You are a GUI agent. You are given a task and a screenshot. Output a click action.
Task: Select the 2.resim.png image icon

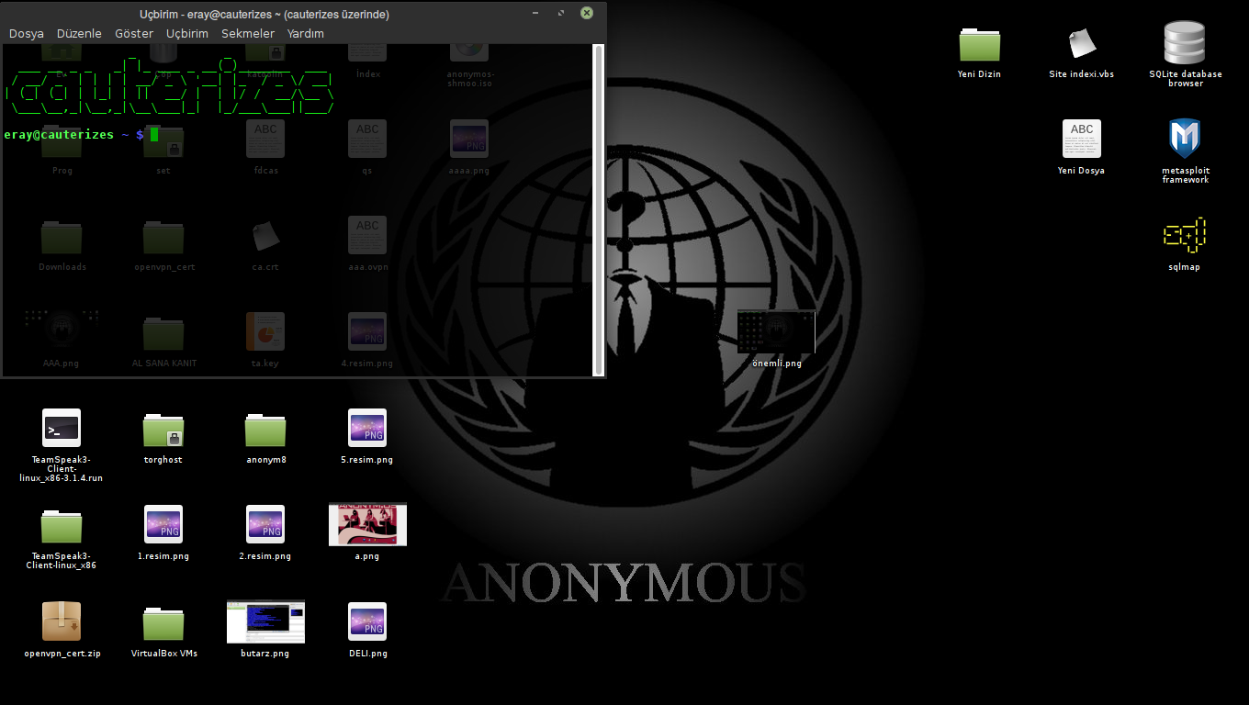click(265, 524)
